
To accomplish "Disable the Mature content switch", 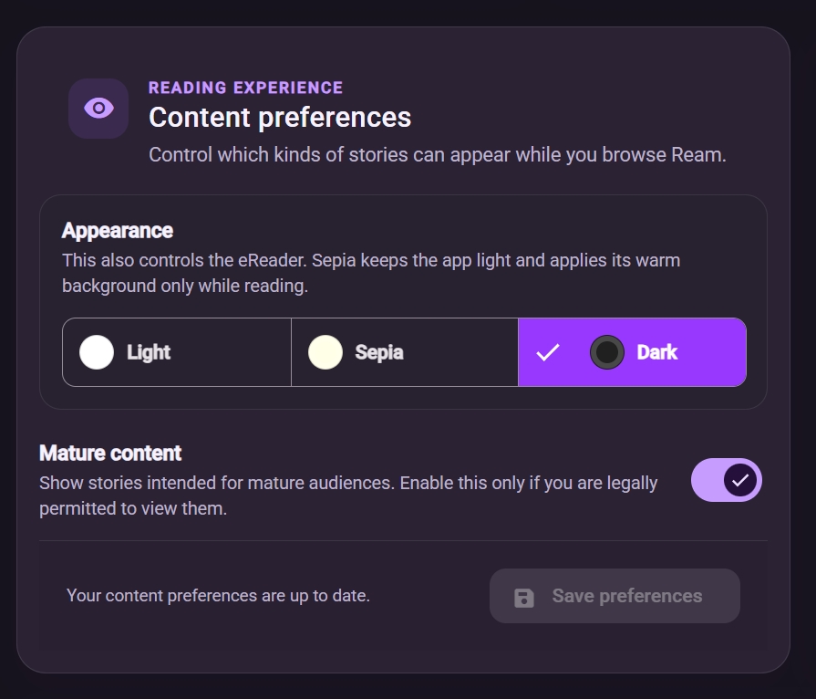I will [x=727, y=480].
